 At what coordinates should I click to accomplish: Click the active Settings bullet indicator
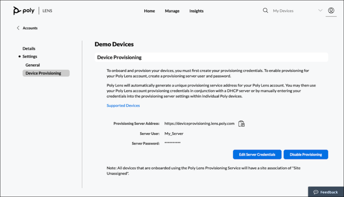(20, 56)
